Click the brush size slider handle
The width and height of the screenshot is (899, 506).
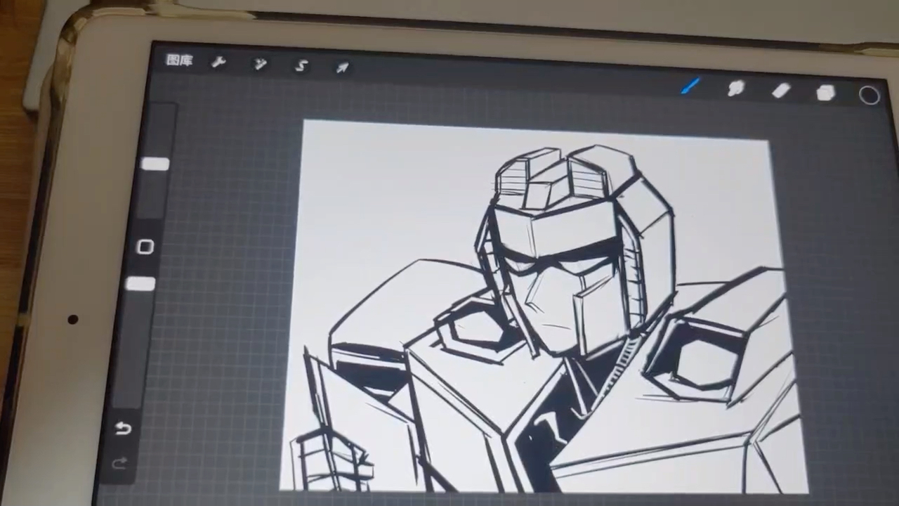(x=155, y=164)
